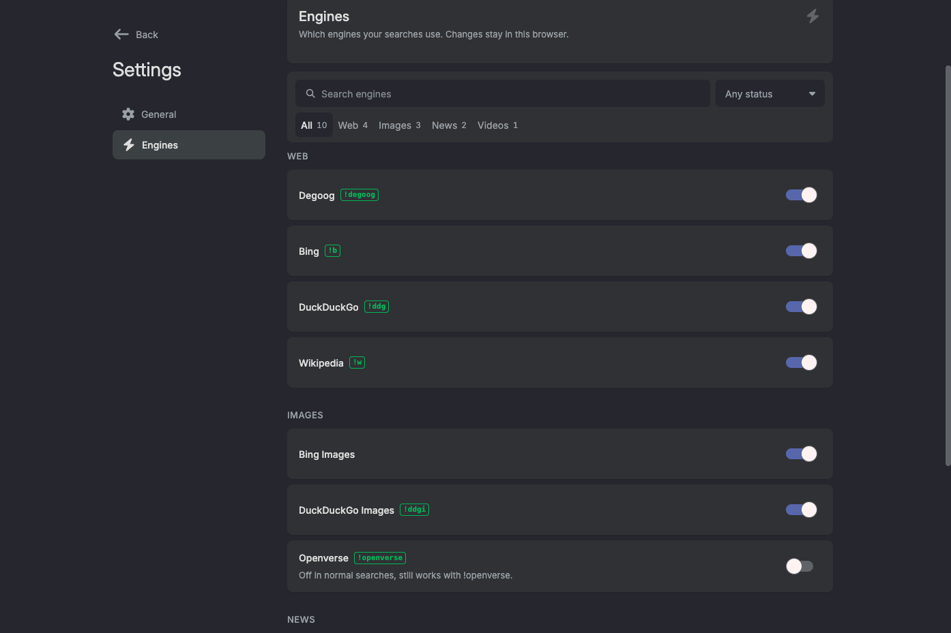The image size is (951, 633).
Task: Click the page vertical scrollbar
Action: [x=948, y=266]
